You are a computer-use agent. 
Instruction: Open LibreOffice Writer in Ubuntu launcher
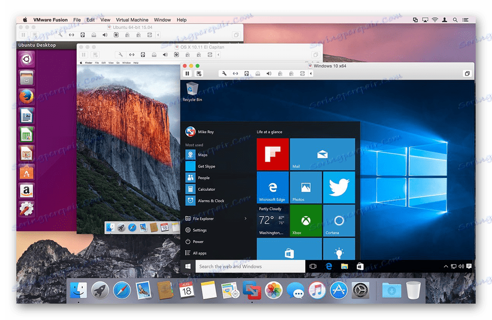(x=27, y=116)
